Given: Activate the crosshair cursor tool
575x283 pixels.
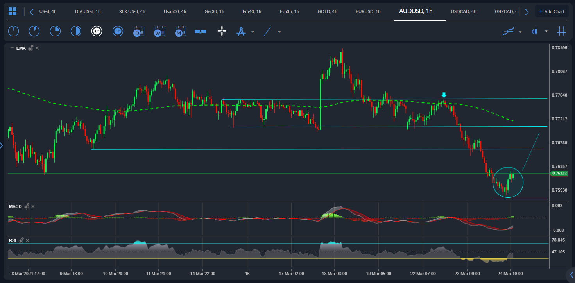Looking at the screenshot, I should coord(222,31).
